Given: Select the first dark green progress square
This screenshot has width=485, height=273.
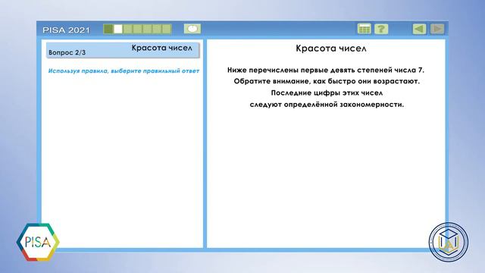Looking at the screenshot, I should 108,29.
